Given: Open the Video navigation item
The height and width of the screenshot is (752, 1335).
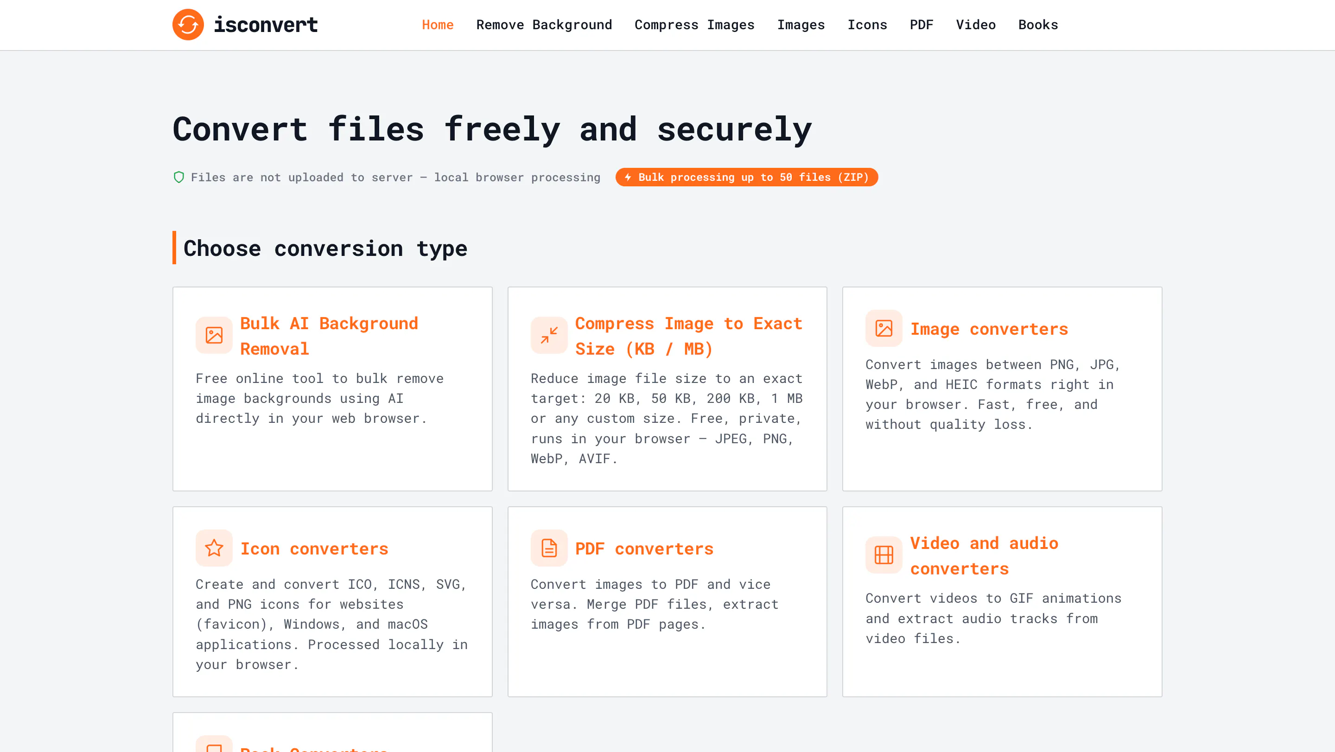Looking at the screenshot, I should 975,25.
